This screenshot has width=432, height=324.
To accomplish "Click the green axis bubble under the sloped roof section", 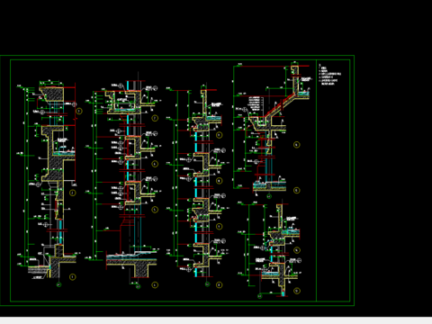I will tap(269, 196).
